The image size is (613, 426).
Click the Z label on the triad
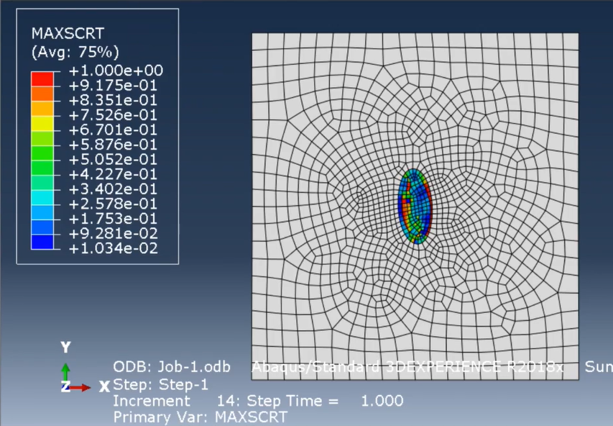pyautogui.click(x=65, y=387)
